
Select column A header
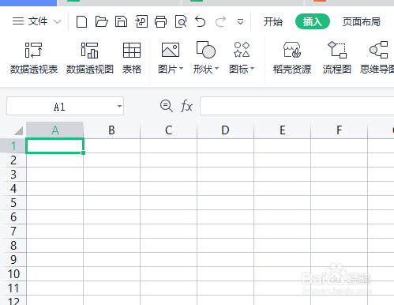point(54,130)
